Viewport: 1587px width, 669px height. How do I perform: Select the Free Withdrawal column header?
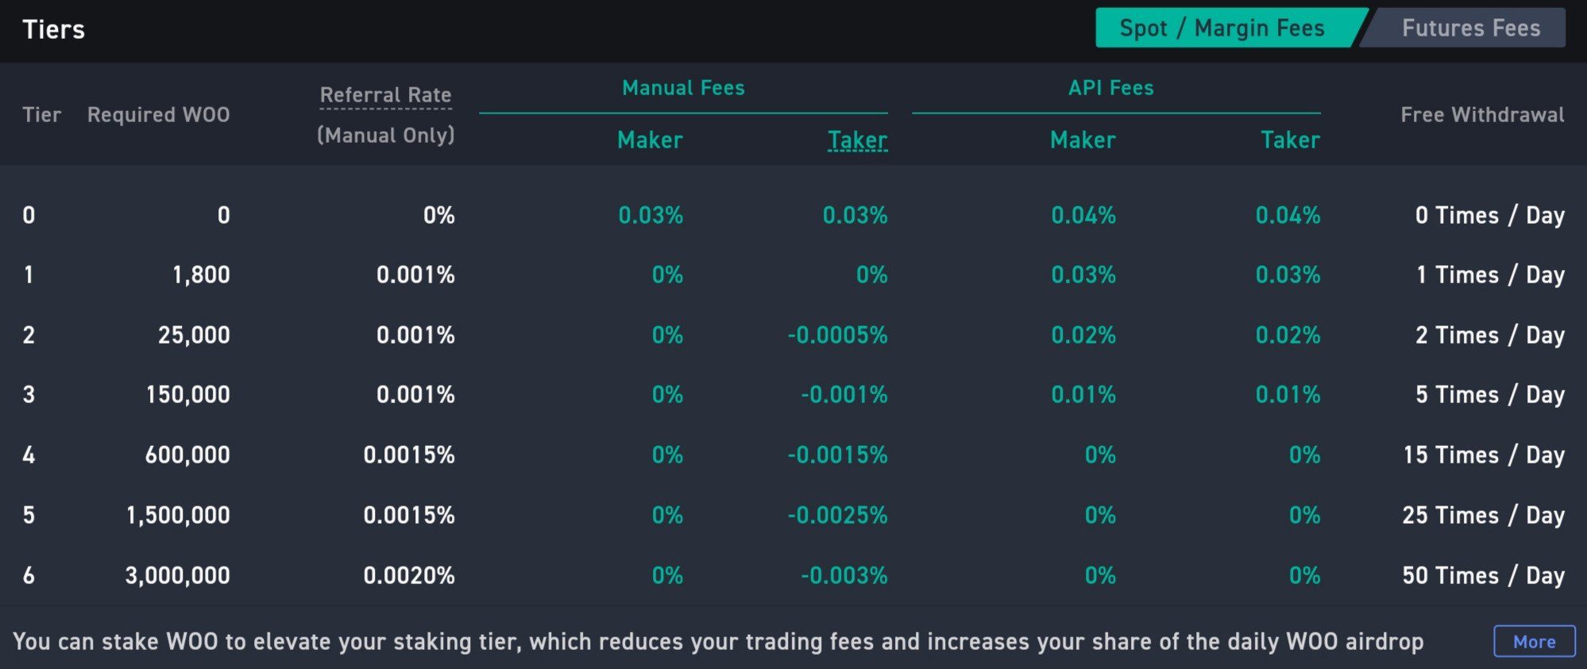[x=1482, y=115]
